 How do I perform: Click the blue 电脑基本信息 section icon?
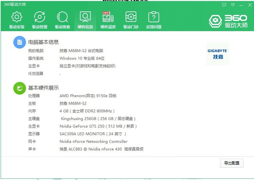pos(20,42)
